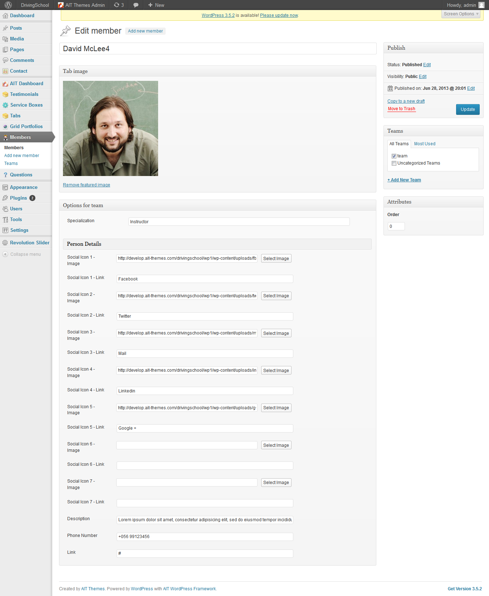Click AIT WordPress Framework footer link
The height and width of the screenshot is (596, 489).
click(190, 589)
